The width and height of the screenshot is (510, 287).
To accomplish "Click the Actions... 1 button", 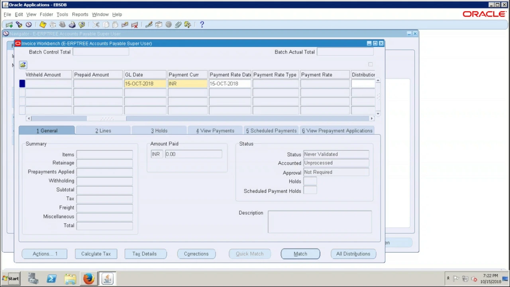I will point(45,254).
